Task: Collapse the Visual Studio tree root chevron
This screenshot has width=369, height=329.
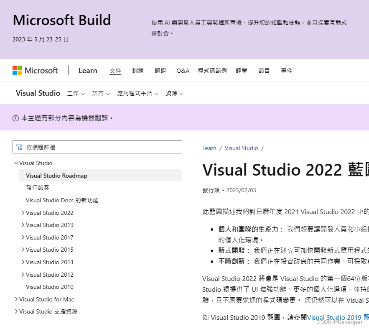Action: [x=16, y=163]
